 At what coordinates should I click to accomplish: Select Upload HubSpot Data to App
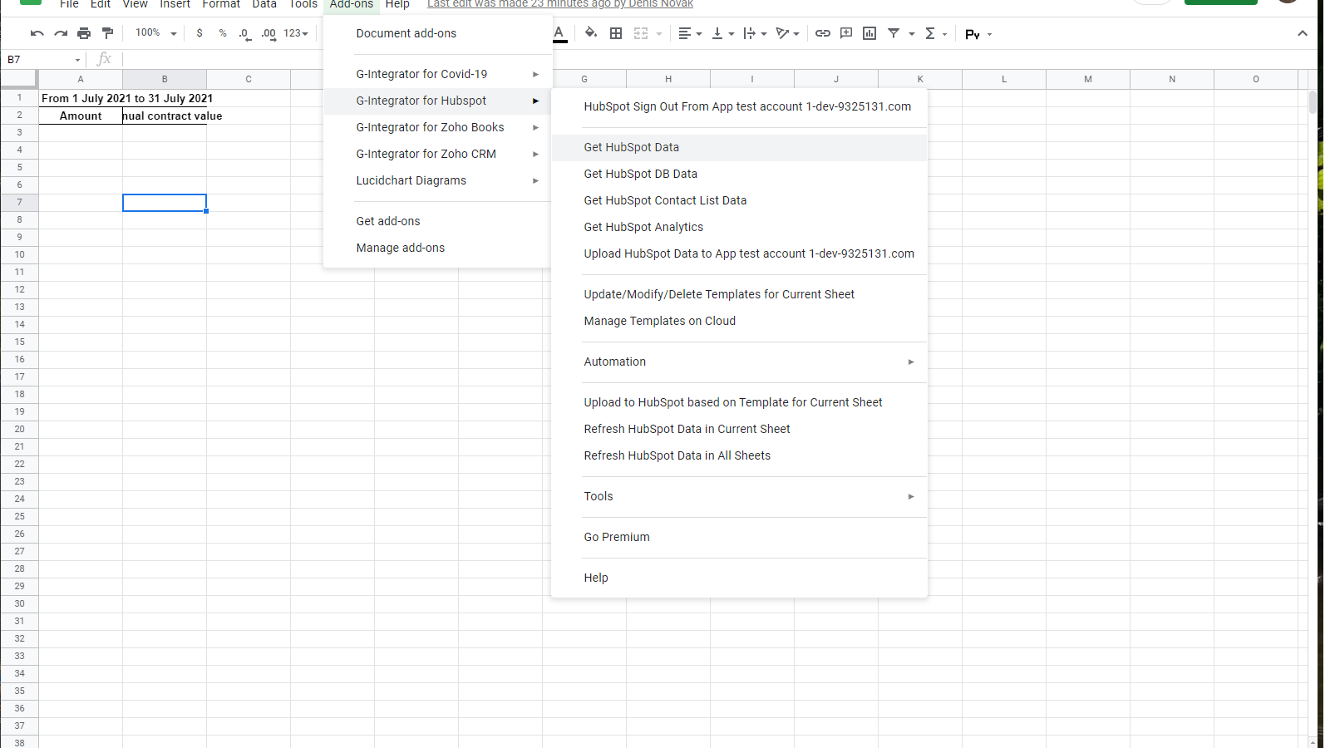tap(739, 253)
